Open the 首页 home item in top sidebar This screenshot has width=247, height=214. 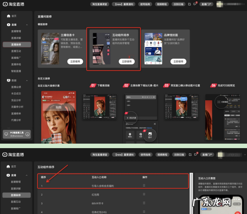14,16
